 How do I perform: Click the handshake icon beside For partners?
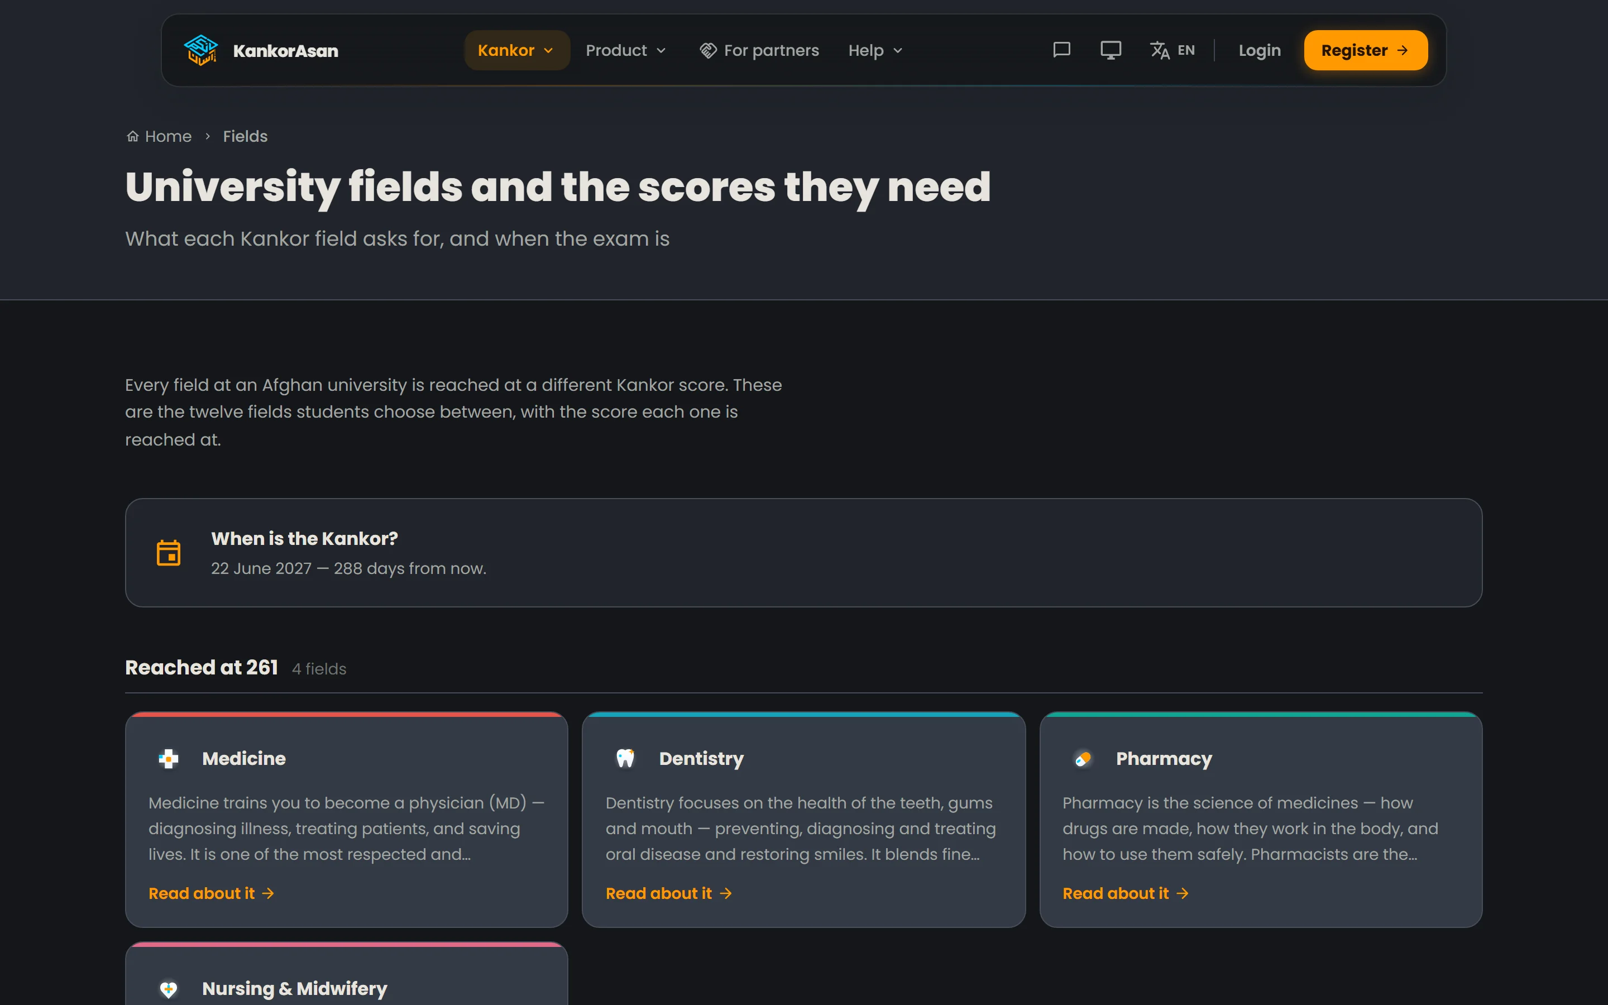pos(709,50)
